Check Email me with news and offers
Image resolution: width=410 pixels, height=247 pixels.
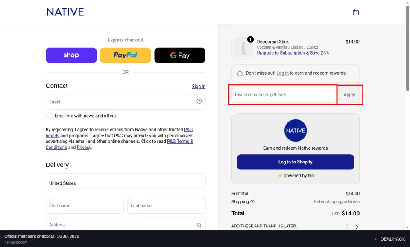click(49, 116)
